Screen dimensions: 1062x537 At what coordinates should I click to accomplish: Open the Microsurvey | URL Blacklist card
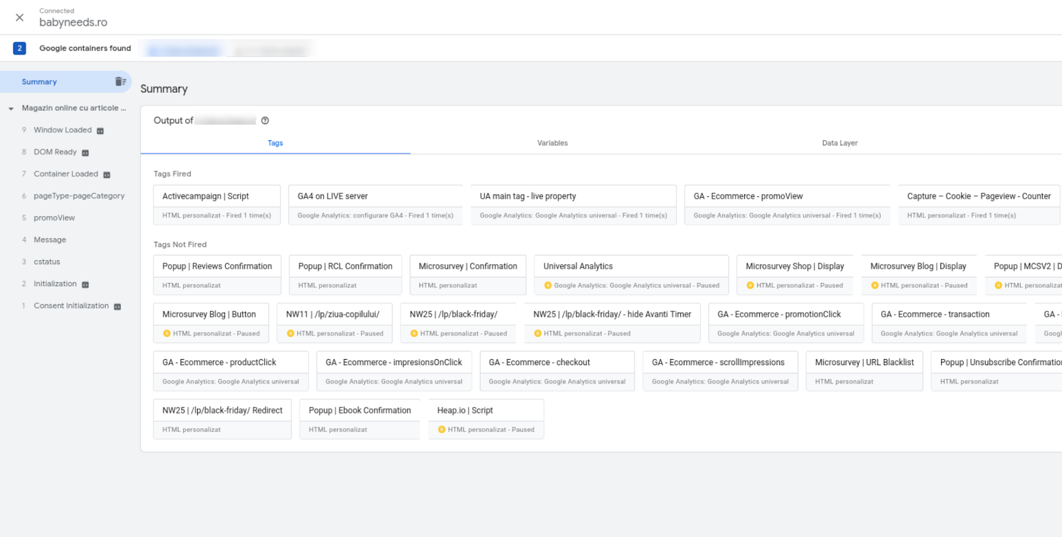tap(864, 372)
